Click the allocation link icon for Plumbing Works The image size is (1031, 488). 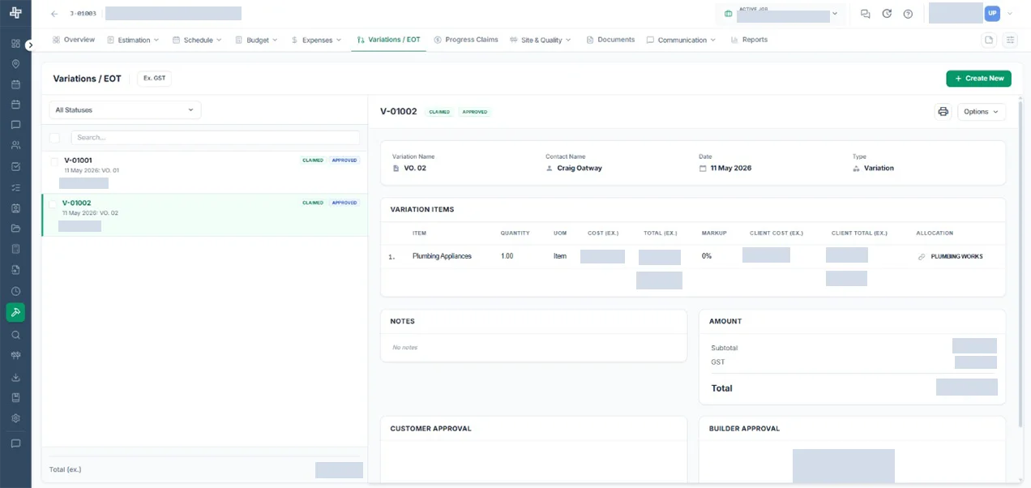[x=922, y=257]
